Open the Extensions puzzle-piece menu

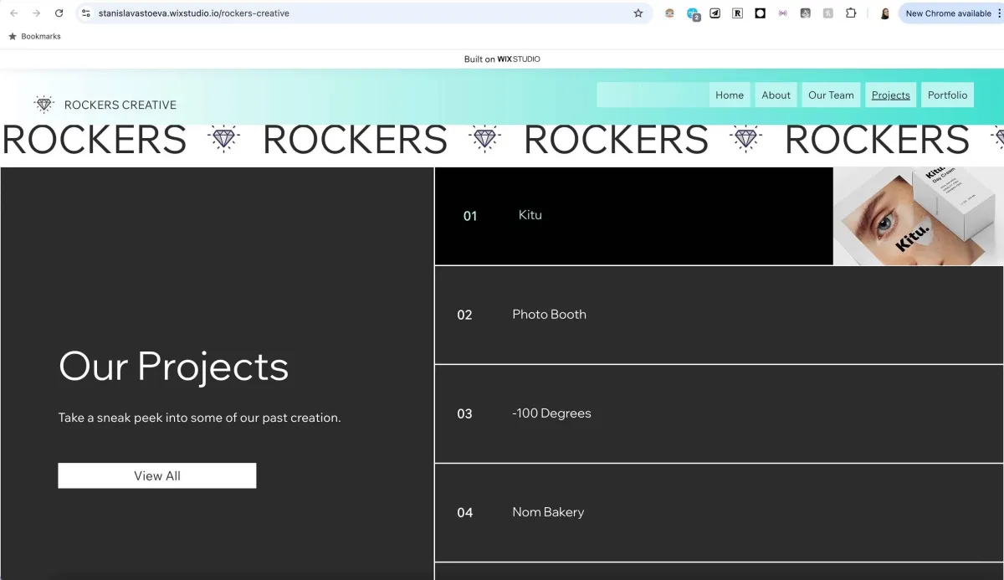pyautogui.click(x=851, y=13)
